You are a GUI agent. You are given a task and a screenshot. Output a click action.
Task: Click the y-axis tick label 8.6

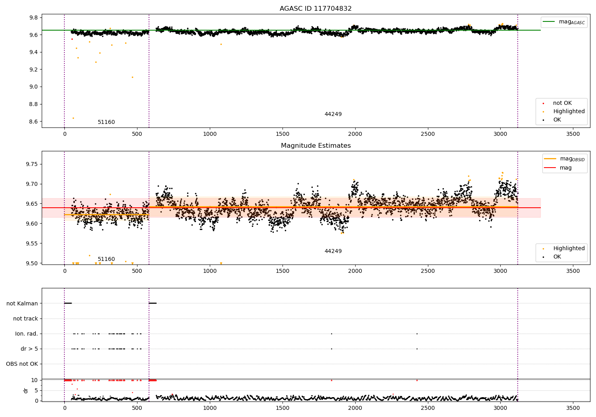click(34, 122)
